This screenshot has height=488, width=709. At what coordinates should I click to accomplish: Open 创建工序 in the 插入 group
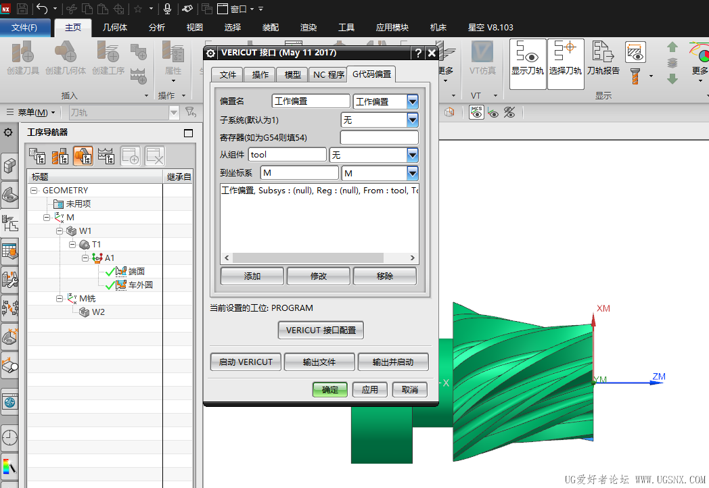click(108, 57)
